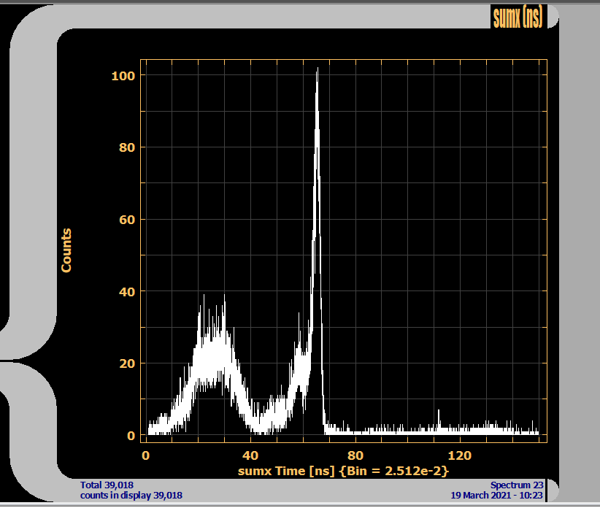This screenshot has width=600, height=508.
Task: Click the x-axis origin tick label 0
Action: (x=146, y=455)
